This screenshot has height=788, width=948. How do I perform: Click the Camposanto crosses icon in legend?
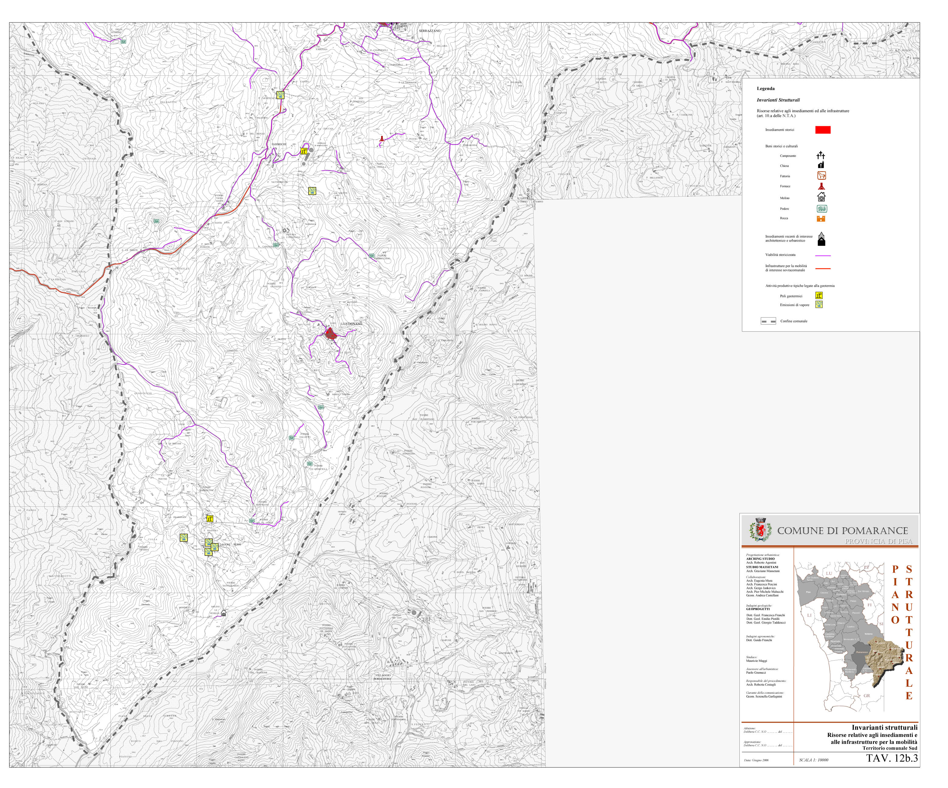point(821,156)
